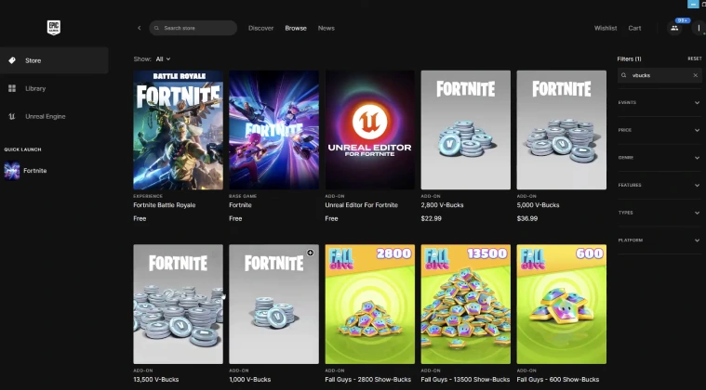Screen dimensions: 706x390
Task: Click the "1,000 V-Bucks" title text
Action: click(250, 379)
